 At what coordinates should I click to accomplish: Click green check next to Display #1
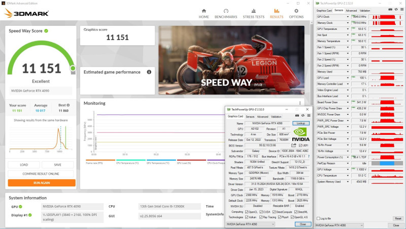point(30,215)
